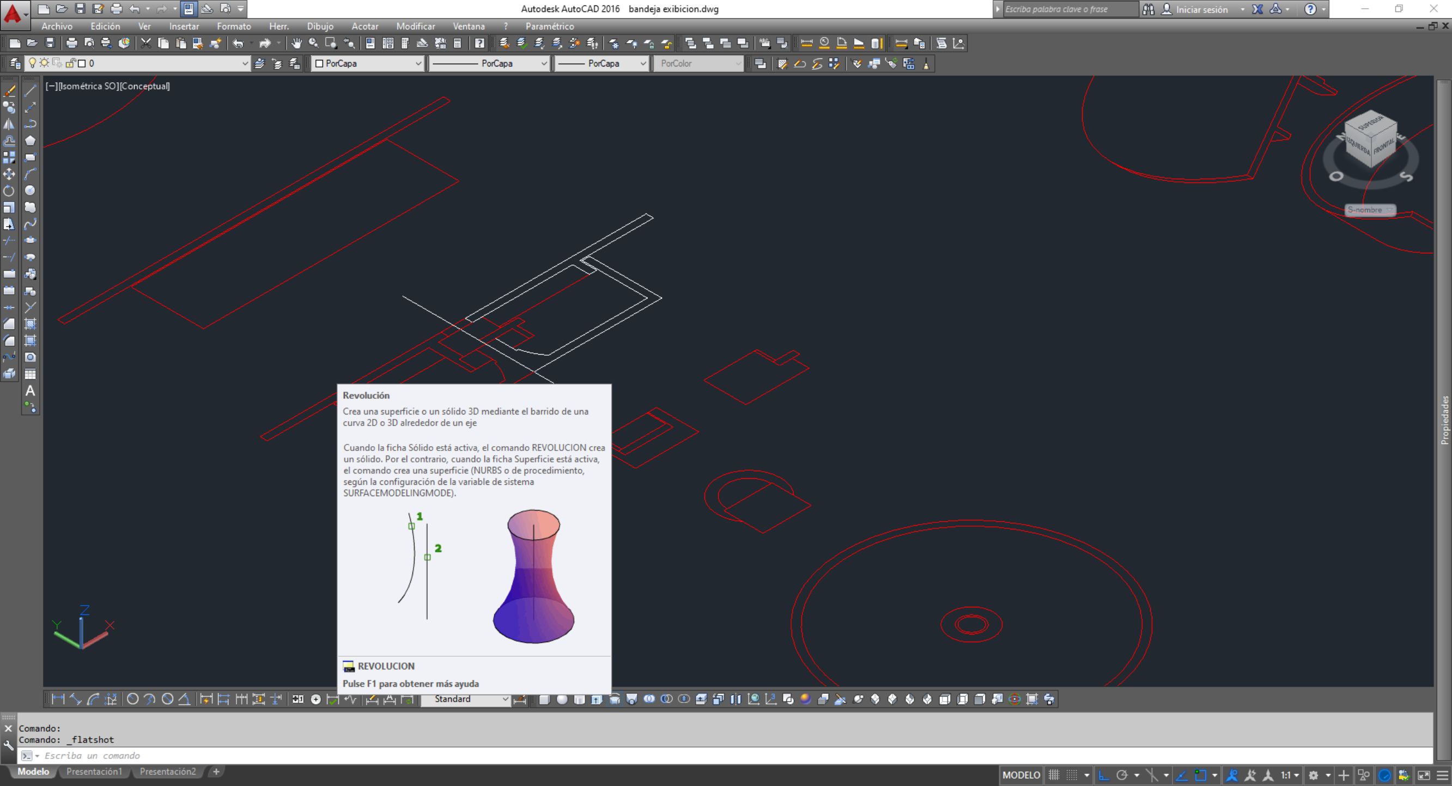Image resolution: width=1452 pixels, height=786 pixels.
Task: Click the MODELO status bar button
Action: (1021, 775)
